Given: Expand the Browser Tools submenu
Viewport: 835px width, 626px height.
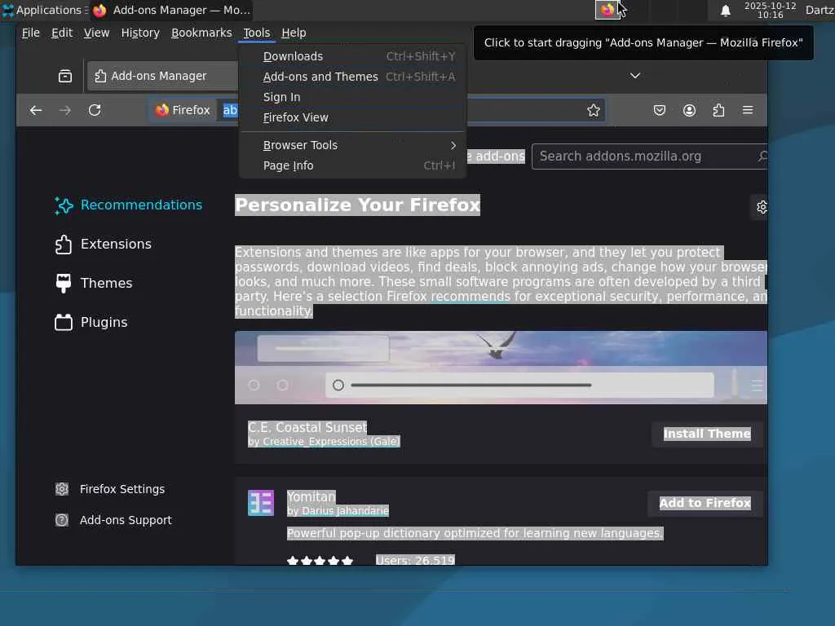Looking at the screenshot, I should [353, 145].
